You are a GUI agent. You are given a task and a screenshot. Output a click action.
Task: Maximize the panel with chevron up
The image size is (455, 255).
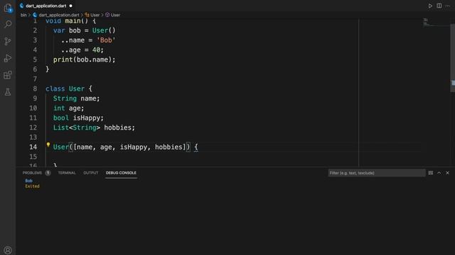coord(439,173)
